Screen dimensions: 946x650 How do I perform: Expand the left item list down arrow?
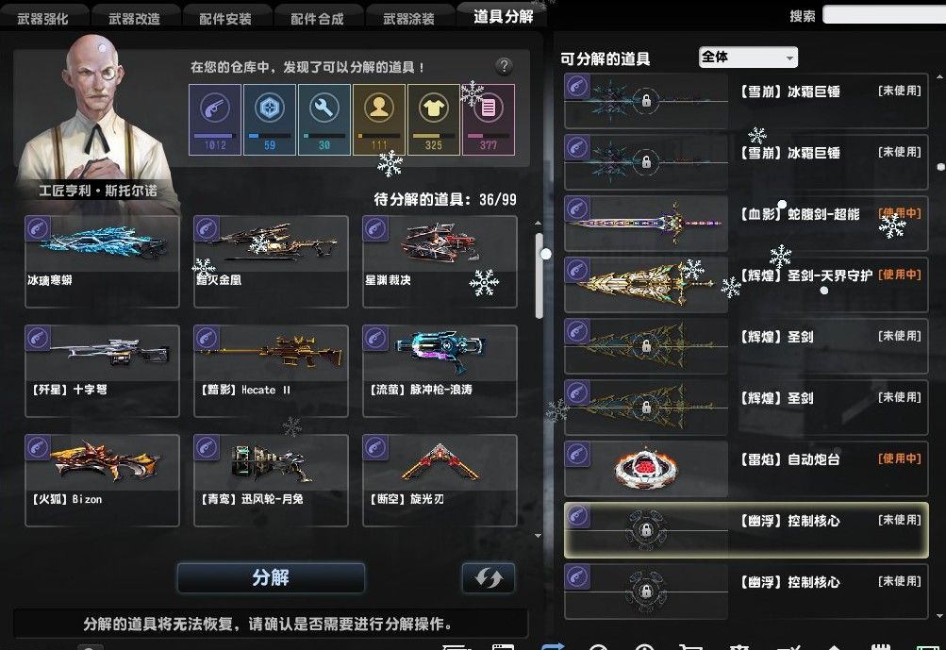538,535
